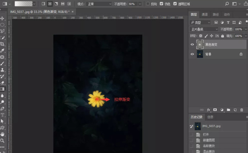248x153 pixels.
Task: Toggle pixel layer filter icon
Action: click(x=216, y=22)
